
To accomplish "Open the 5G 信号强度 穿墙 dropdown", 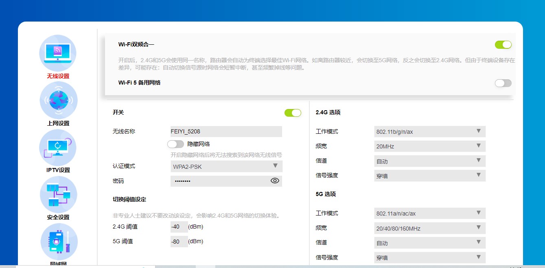I will click(x=430, y=257).
